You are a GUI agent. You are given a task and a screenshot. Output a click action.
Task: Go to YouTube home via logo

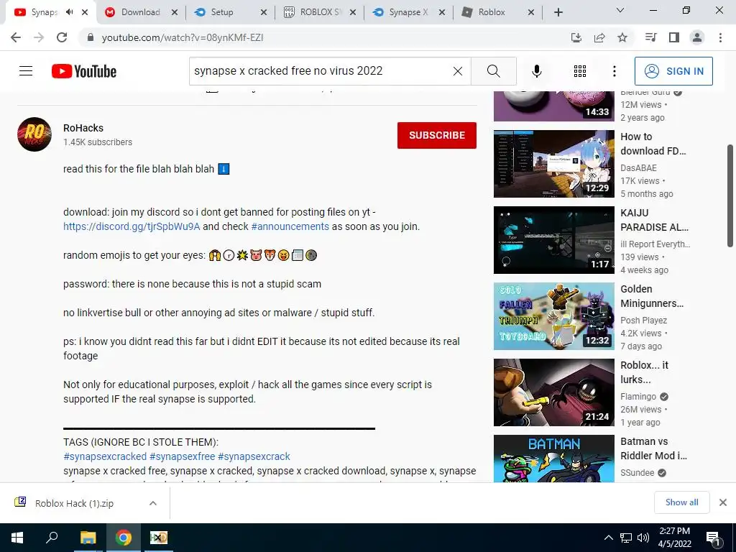(x=84, y=71)
